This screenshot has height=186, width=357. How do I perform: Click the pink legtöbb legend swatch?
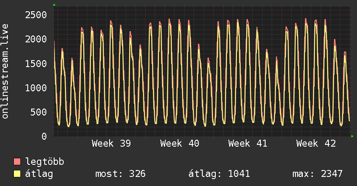tap(17, 161)
